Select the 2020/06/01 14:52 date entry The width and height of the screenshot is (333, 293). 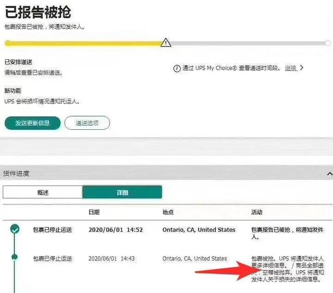pos(116,229)
